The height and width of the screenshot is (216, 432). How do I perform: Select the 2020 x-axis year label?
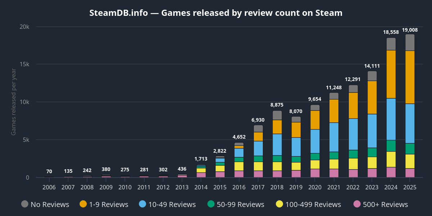[315, 187]
